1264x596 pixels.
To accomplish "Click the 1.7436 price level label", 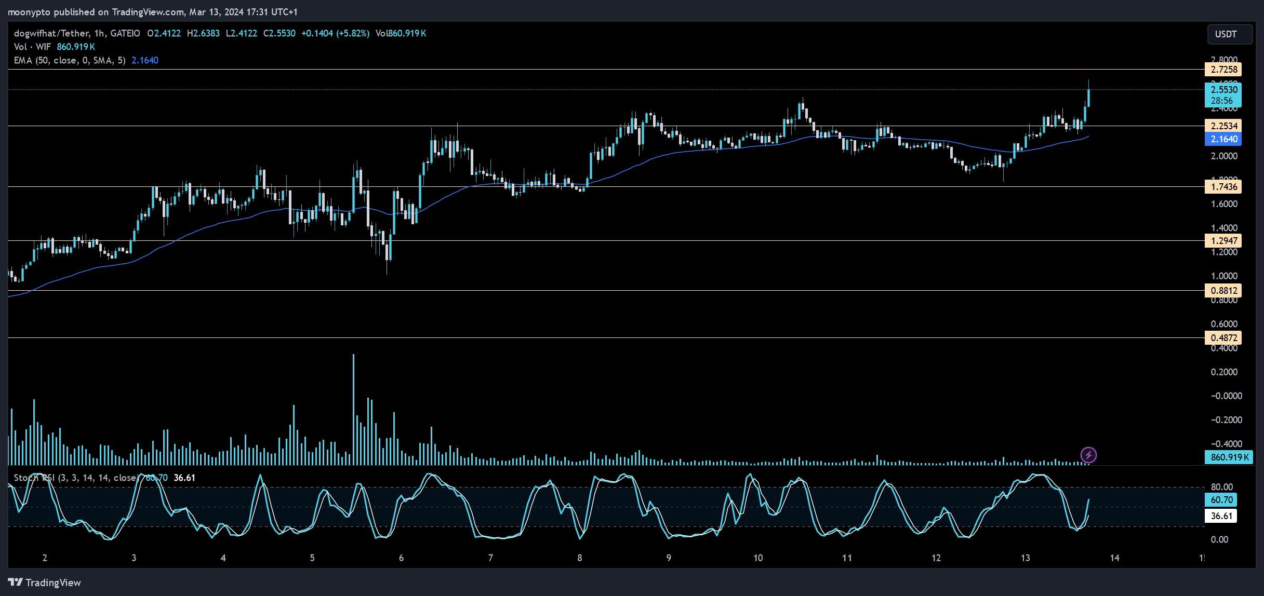I will [x=1223, y=187].
